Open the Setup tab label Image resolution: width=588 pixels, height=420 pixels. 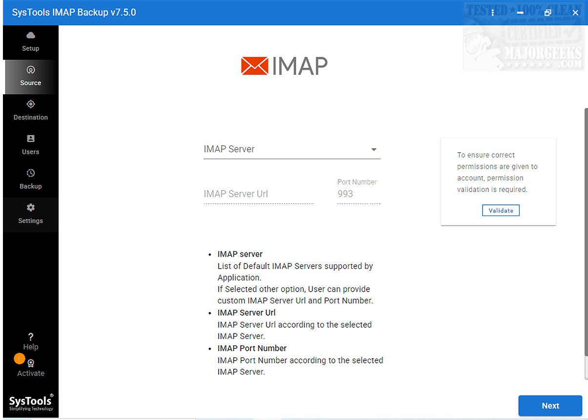tap(31, 48)
